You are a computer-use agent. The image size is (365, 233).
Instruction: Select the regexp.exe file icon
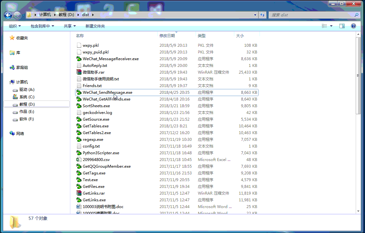tap(79, 140)
